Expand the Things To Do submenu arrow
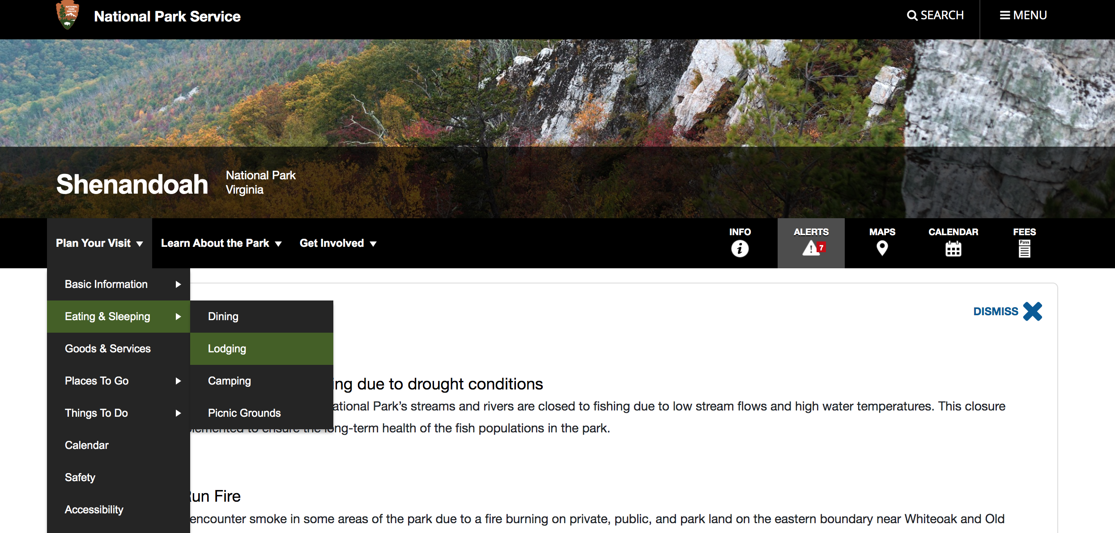The width and height of the screenshot is (1115, 533). point(178,413)
